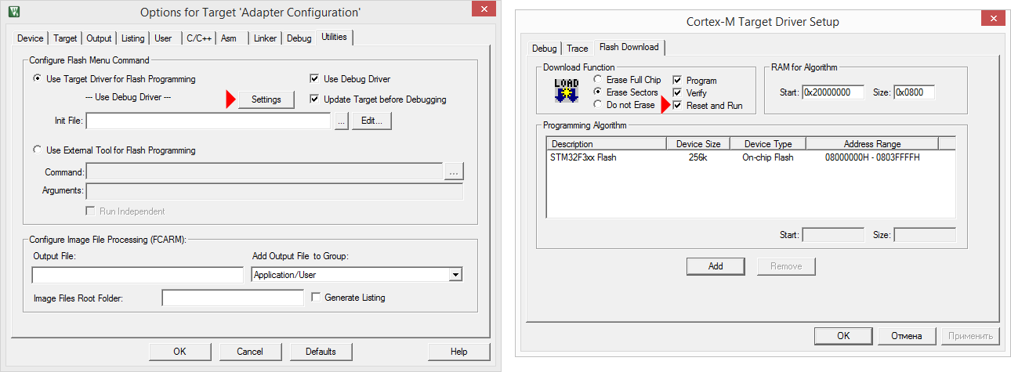Expand the Add Output File to Group dropdown

tap(455, 275)
